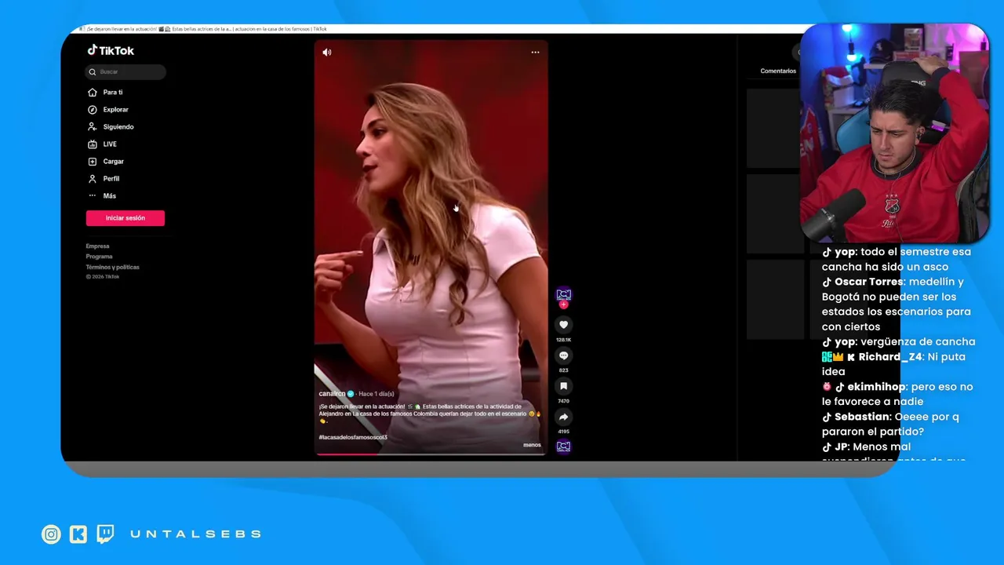This screenshot has height=565, width=1004.
Task: Click the Perfil person icon
Action: tap(93, 179)
